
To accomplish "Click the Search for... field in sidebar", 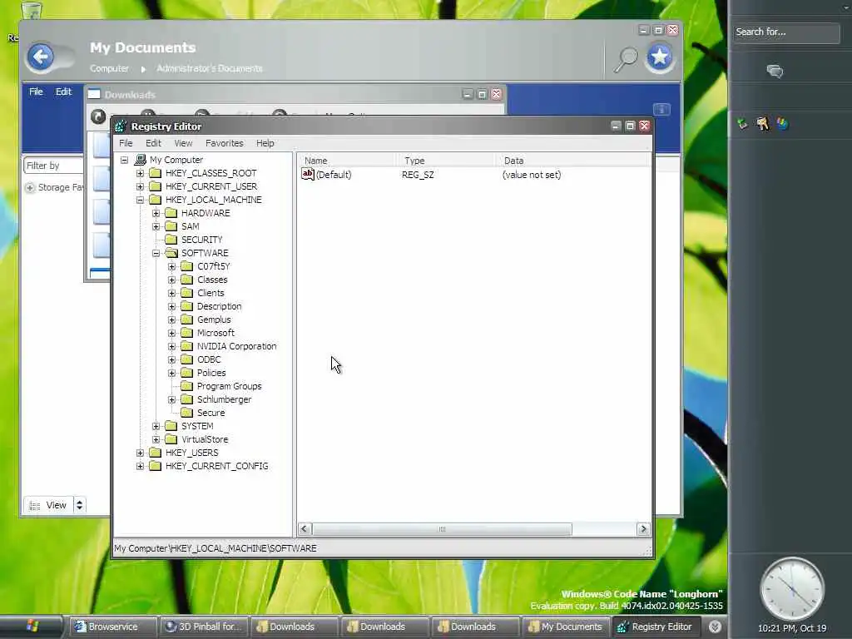I will point(785,32).
